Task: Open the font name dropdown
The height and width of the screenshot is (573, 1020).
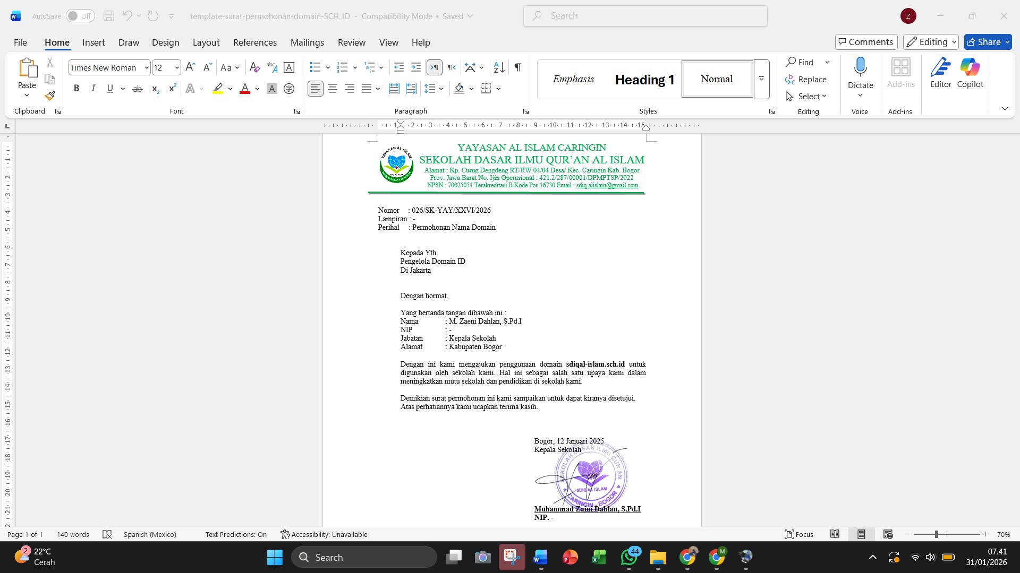Action: [x=147, y=68]
